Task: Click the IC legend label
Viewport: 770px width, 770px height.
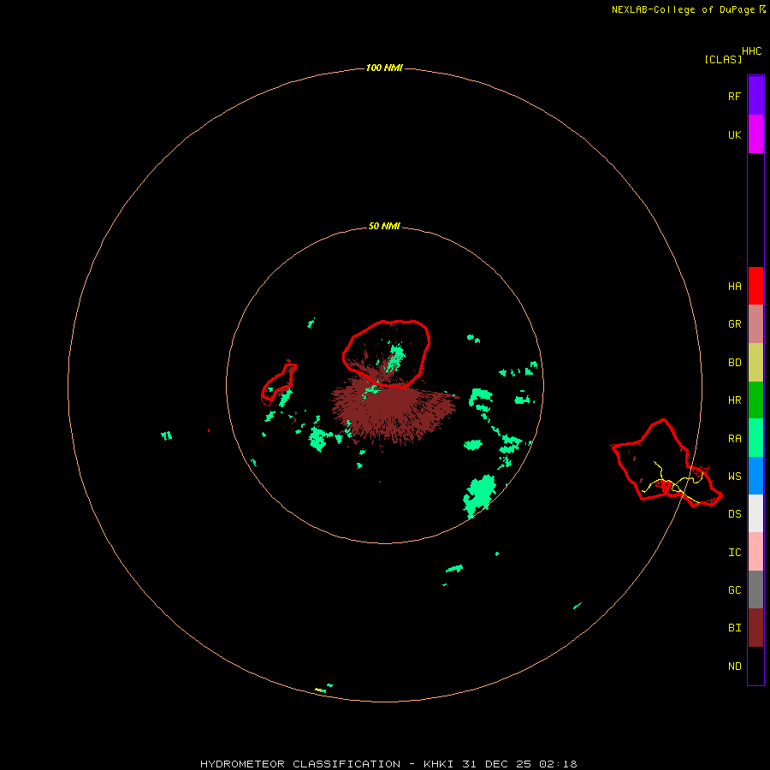Action: [735, 552]
